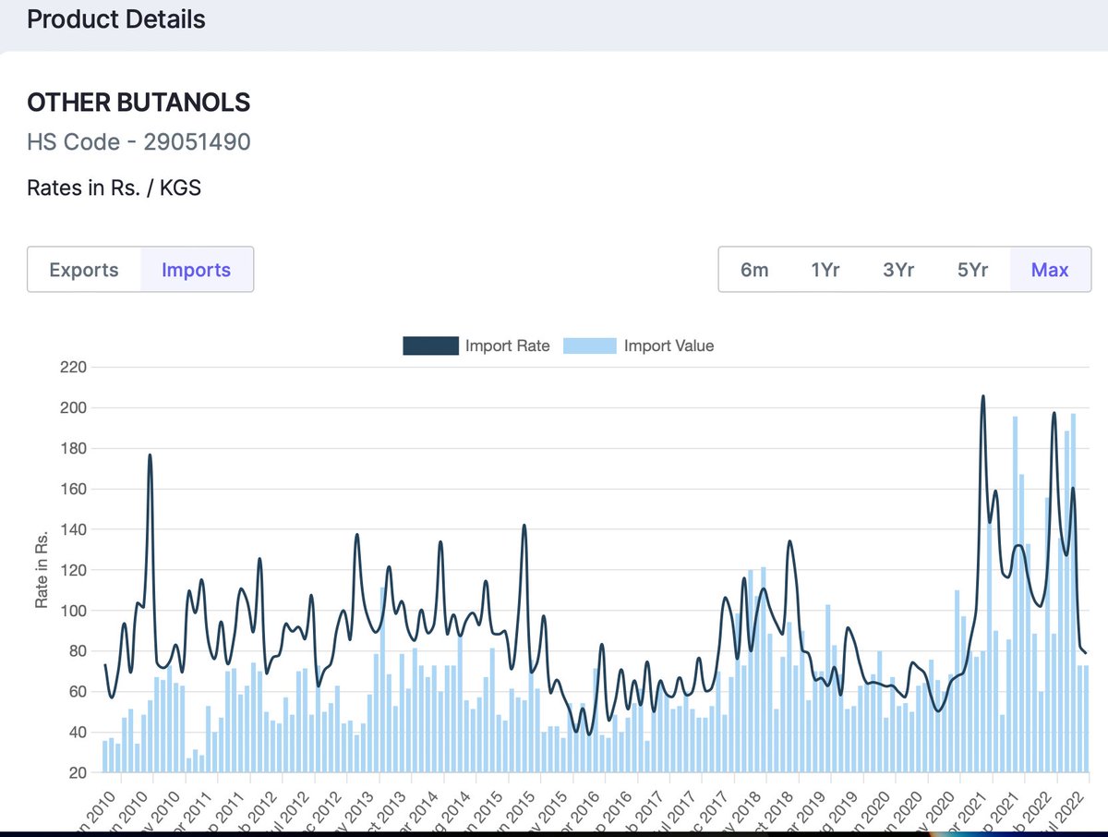
Task: Click the Import Rate legend label
Action: point(507,346)
